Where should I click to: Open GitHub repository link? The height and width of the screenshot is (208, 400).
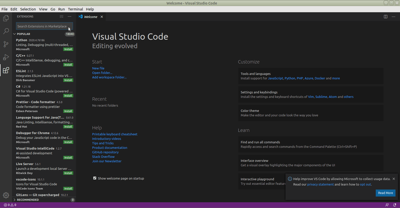tap(105, 152)
